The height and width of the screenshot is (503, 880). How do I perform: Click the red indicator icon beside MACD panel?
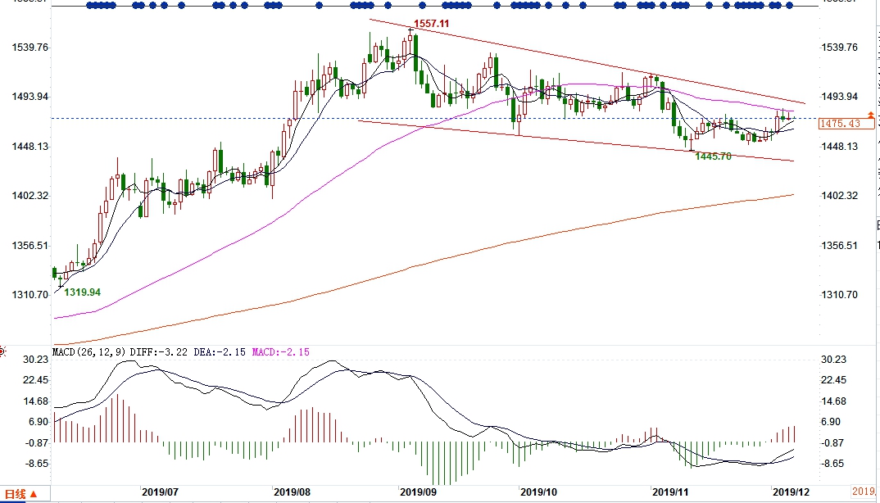coord(2,353)
